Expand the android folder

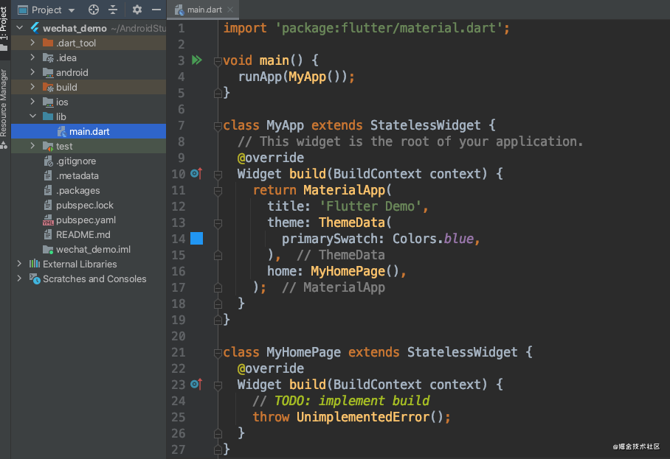pos(33,72)
